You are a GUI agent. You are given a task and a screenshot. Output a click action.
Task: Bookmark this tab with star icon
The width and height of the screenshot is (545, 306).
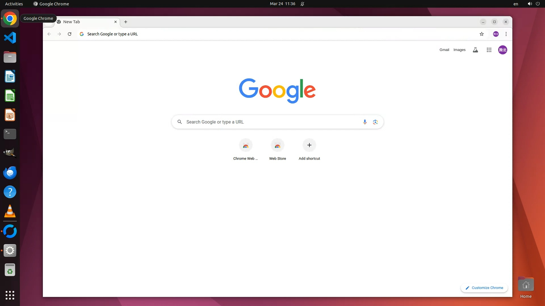(481, 34)
